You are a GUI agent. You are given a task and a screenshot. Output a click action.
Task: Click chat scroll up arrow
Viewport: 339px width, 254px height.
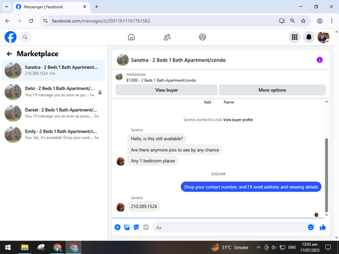tap(326, 102)
